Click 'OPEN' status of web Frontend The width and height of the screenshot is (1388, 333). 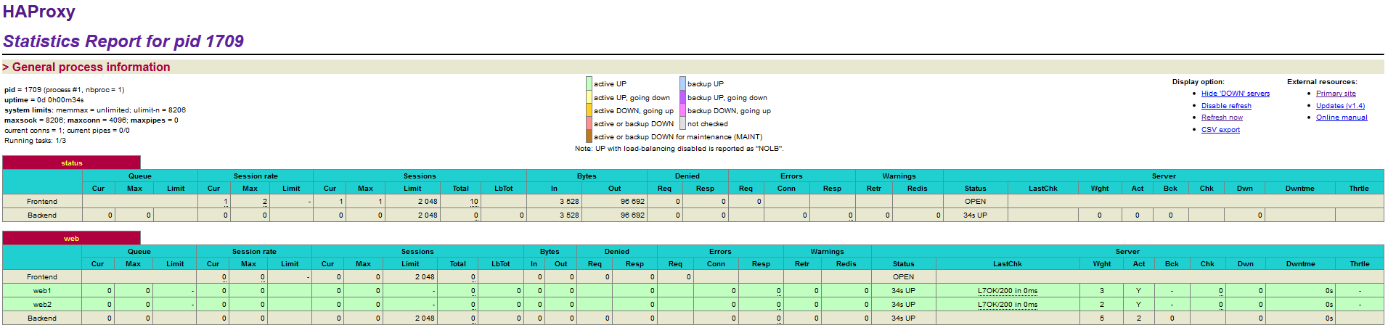coord(903,277)
